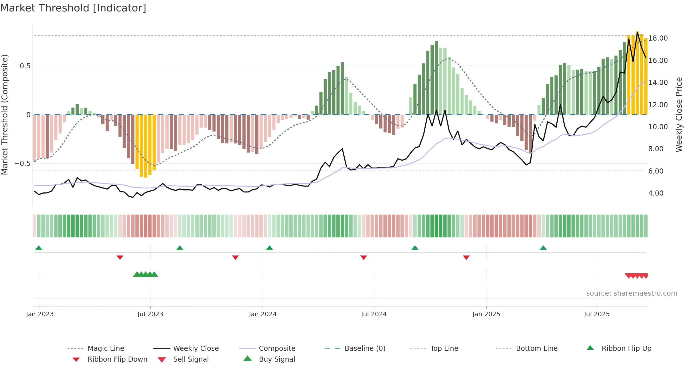Click the 4.00 price axis label

[656, 193]
